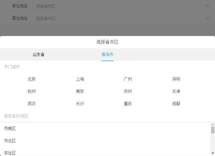Image resolution: width=215 pixels, height=156 pixels.
Task: Select 重庆 from hot cities
Action: tap(128, 104)
